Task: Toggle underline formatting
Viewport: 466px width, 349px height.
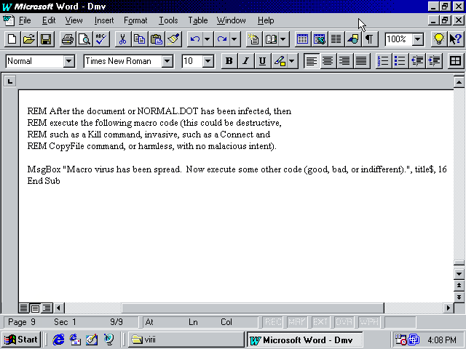Action: click(x=262, y=61)
